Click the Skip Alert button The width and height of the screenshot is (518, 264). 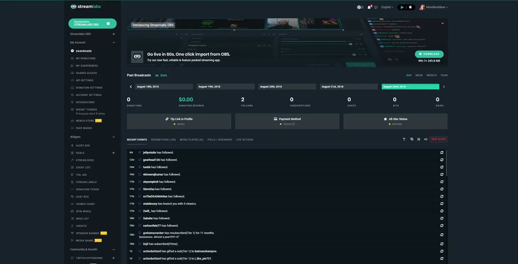(x=439, y=139)
